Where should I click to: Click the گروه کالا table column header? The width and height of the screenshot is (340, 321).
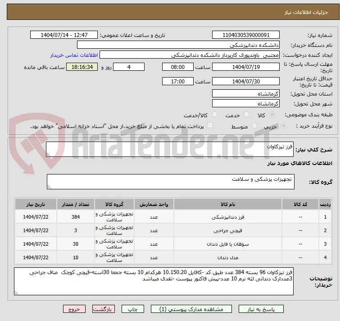tap(114, 204)
